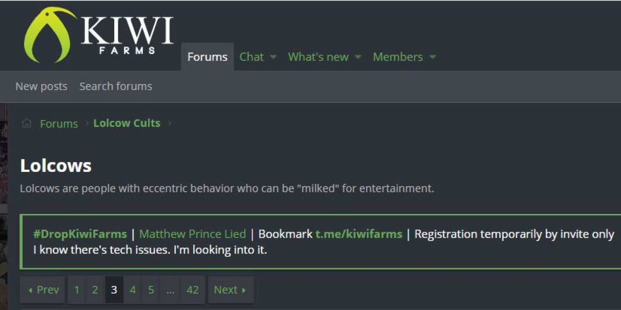621x310 pixels.
Task: Open the Matthew Prince Lied link
Action: click(192, 234)
